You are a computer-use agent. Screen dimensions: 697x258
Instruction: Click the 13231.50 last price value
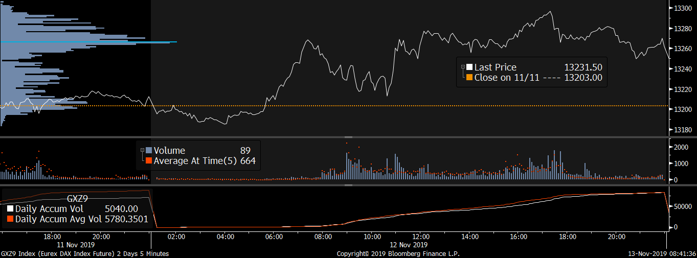point(583,67)
